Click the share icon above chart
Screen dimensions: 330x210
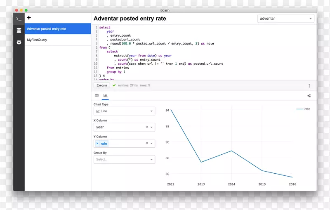tap(309, 96)
